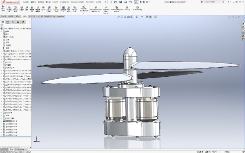Switch to the ConfigurationManager panel tab
The width and height of the screenshot is (245, 153).
[x=13, y=22]
